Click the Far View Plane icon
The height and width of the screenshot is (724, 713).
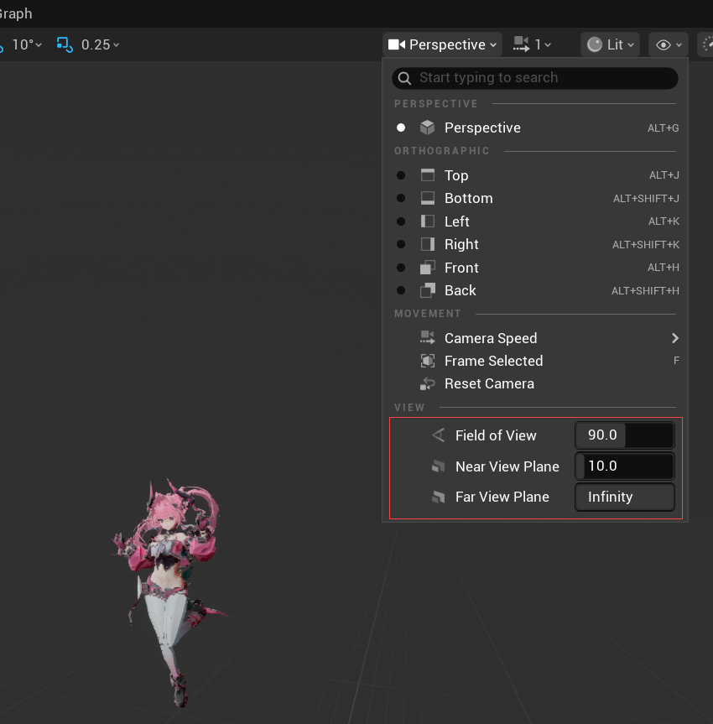tap(438, 497)
